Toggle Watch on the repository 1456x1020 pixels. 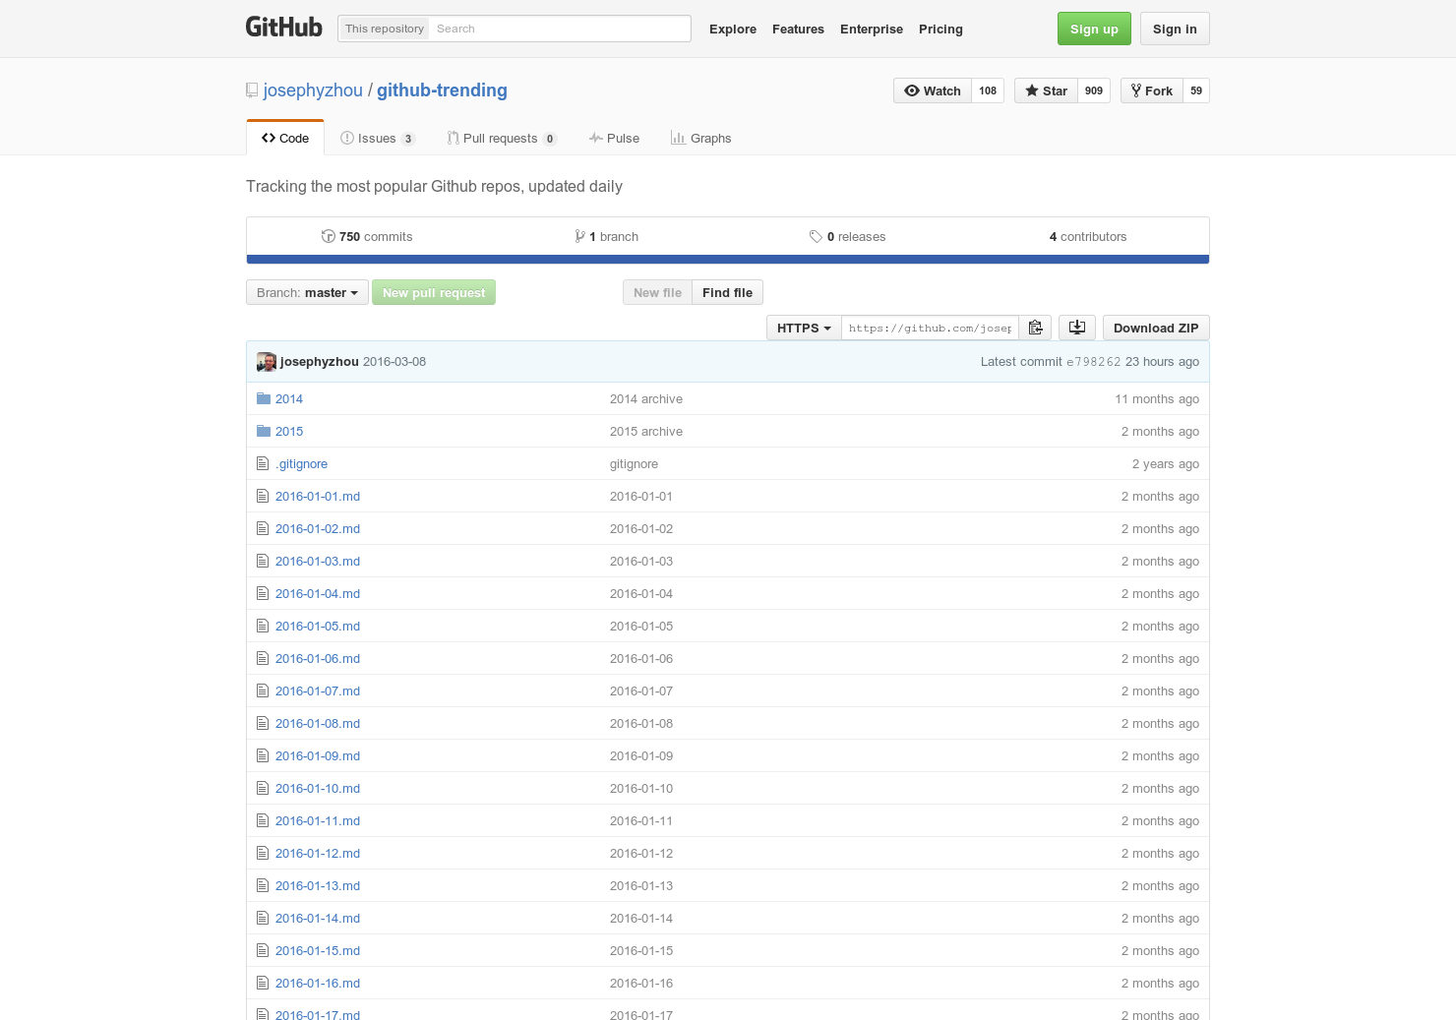(x=931, y=90)
